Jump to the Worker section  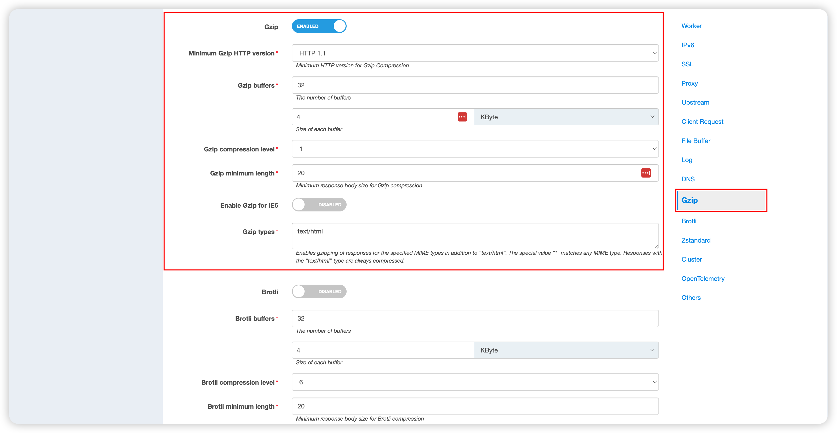click(x=691, y=26)
